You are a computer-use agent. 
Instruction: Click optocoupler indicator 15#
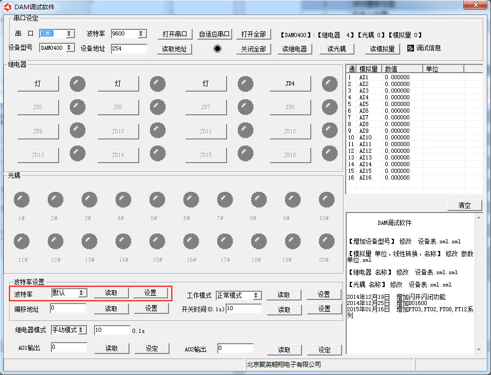157,241
